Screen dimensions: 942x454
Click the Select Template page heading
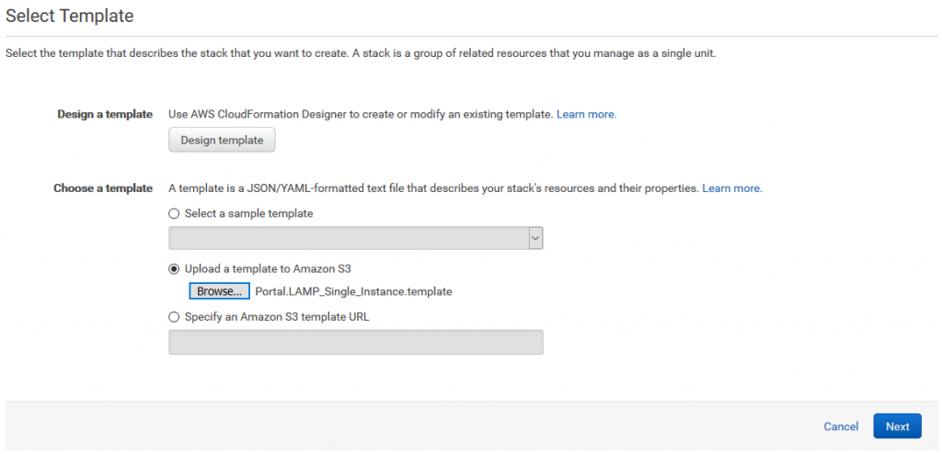coord(70,16)
